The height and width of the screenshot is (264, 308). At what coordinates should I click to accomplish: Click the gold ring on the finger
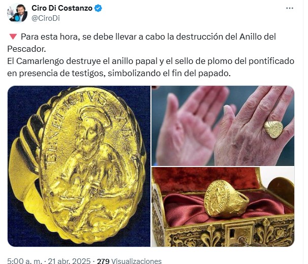click(x=273, y=129)
